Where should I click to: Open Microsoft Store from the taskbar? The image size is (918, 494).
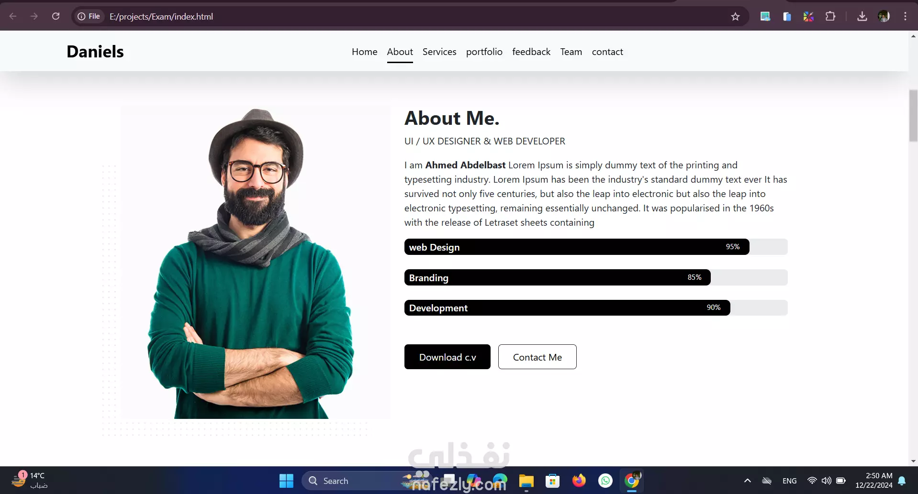[x=553, y=481]
